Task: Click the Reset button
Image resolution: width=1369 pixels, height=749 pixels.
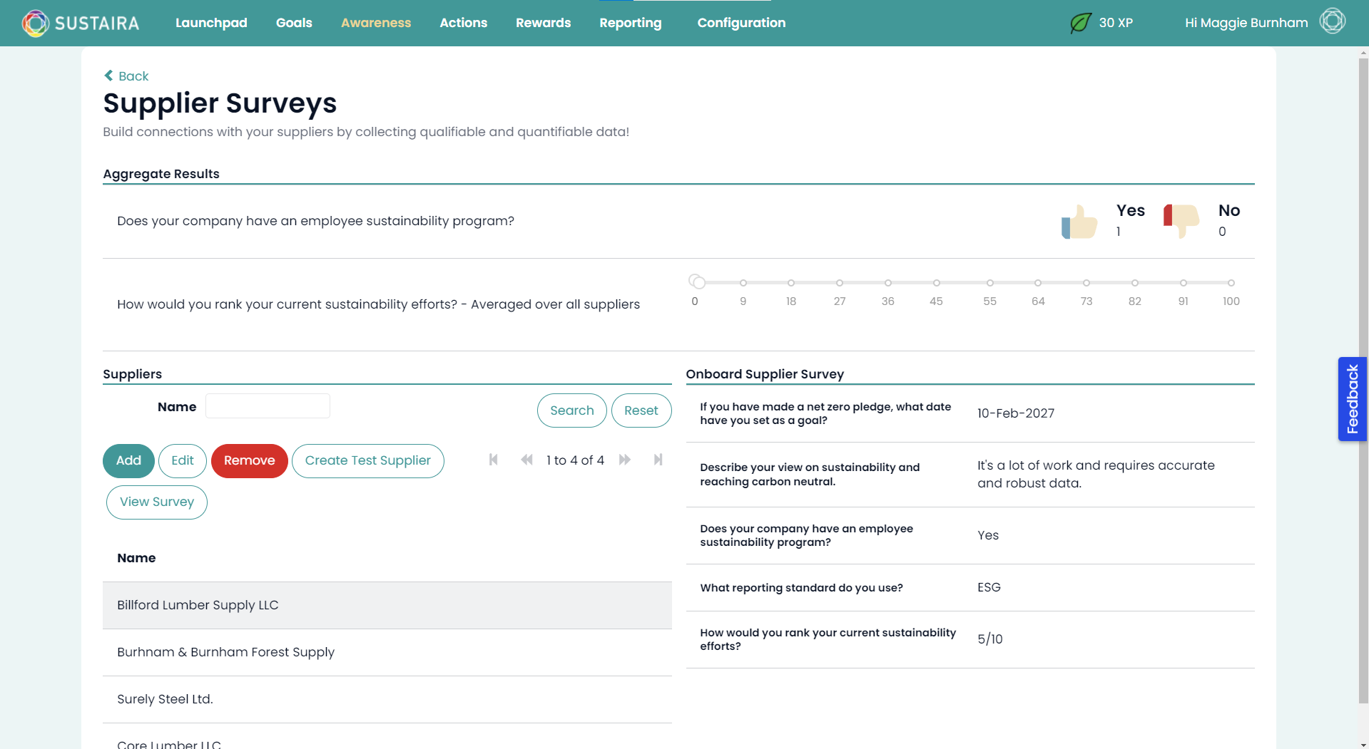Action: (641, 410)
